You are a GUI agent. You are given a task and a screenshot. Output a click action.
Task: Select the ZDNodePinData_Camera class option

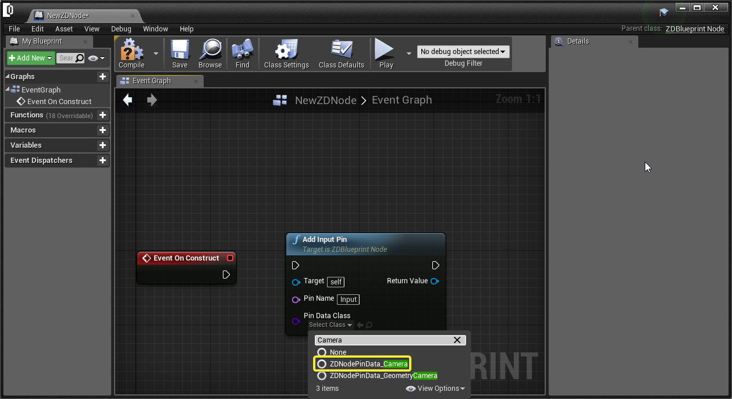[368, 364]
